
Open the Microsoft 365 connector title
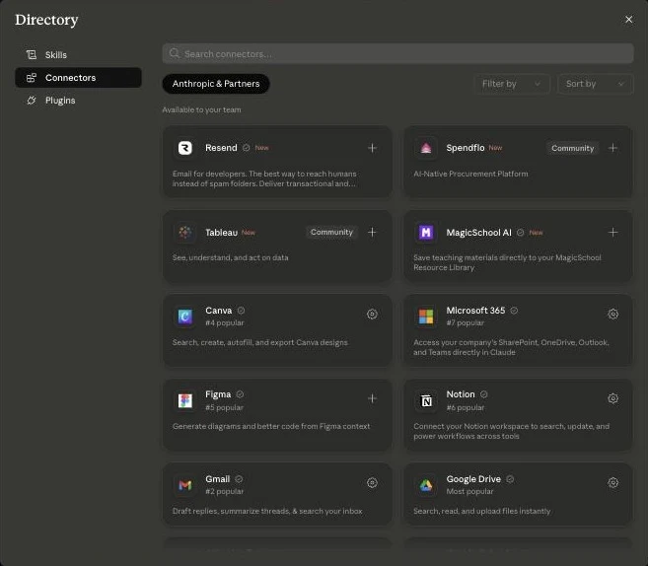[x=475, y=311]
